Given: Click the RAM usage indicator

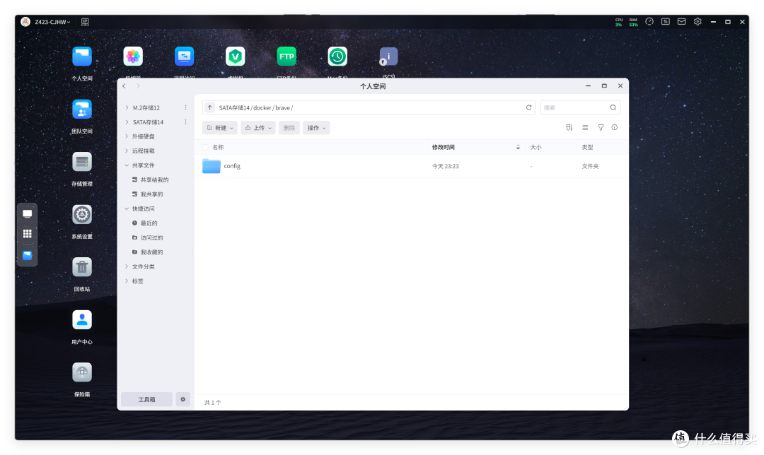Looking at the screenshot, I should (x=633, y=22).
